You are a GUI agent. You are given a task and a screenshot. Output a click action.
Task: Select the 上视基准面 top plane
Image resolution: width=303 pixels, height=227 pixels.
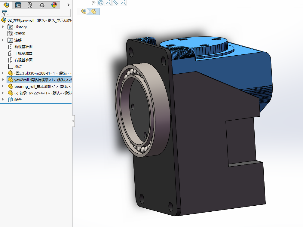click(x=23, y=53)
